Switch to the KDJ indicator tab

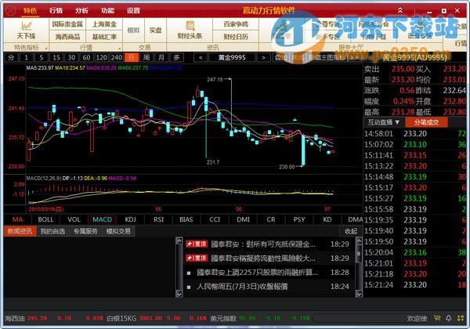click(130, 219)
